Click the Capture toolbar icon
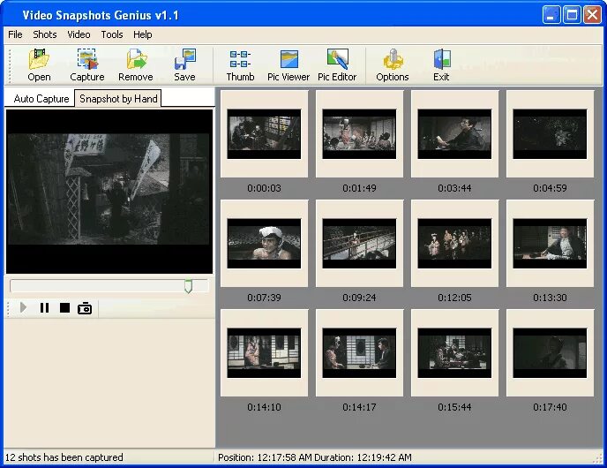Viewport: 607px width, 468px height. 87,64
